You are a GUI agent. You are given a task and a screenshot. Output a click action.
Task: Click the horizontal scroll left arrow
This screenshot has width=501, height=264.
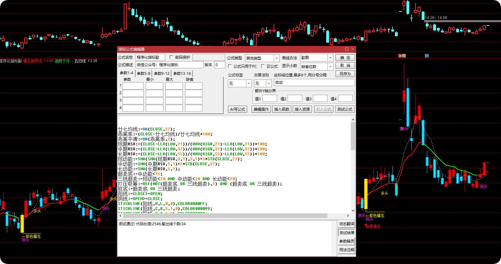click(120, 216)
